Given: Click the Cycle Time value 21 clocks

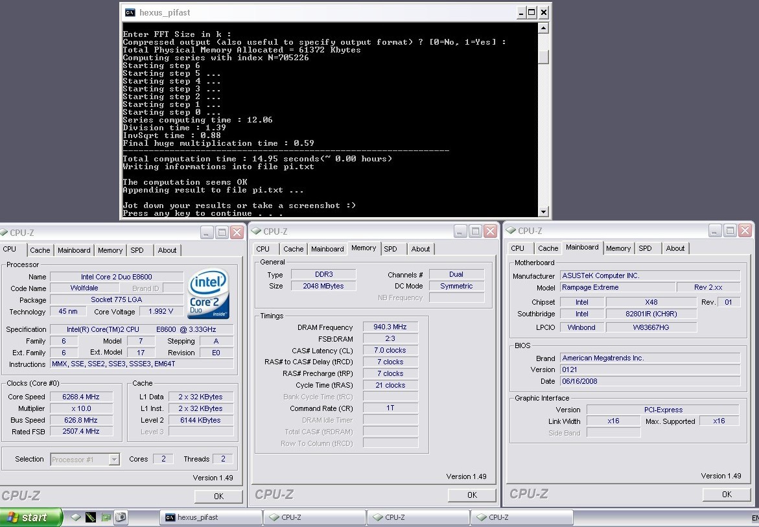Looking at the screenshot, I should click(390, 385).
